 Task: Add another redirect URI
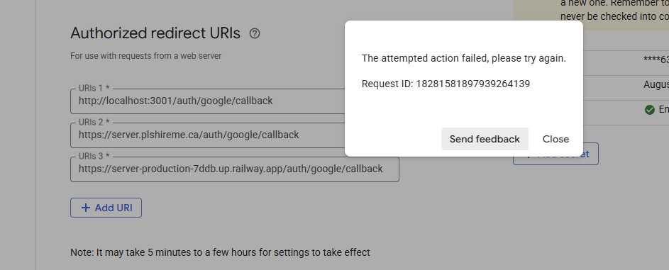[106, 208]
